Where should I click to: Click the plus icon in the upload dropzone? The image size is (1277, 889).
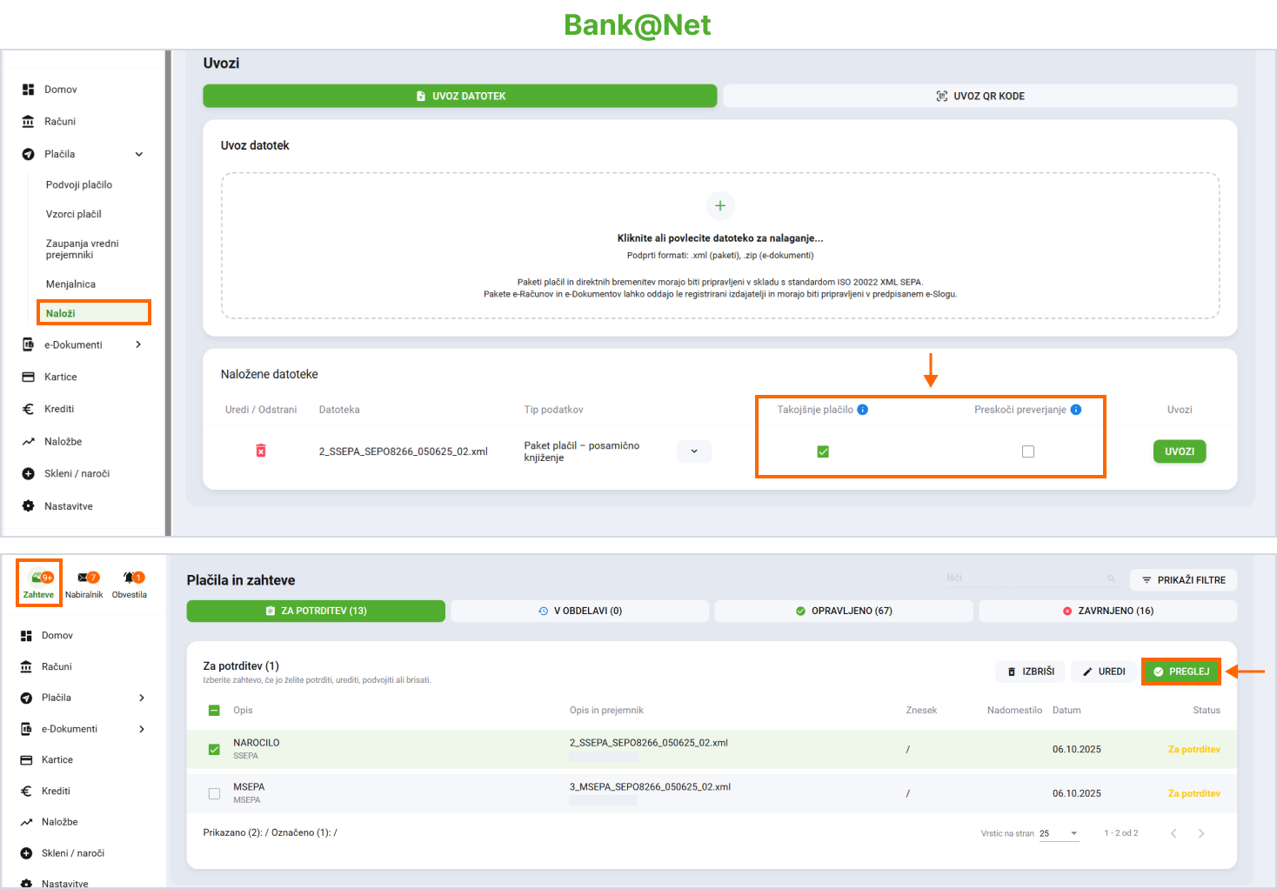(719, 205)
